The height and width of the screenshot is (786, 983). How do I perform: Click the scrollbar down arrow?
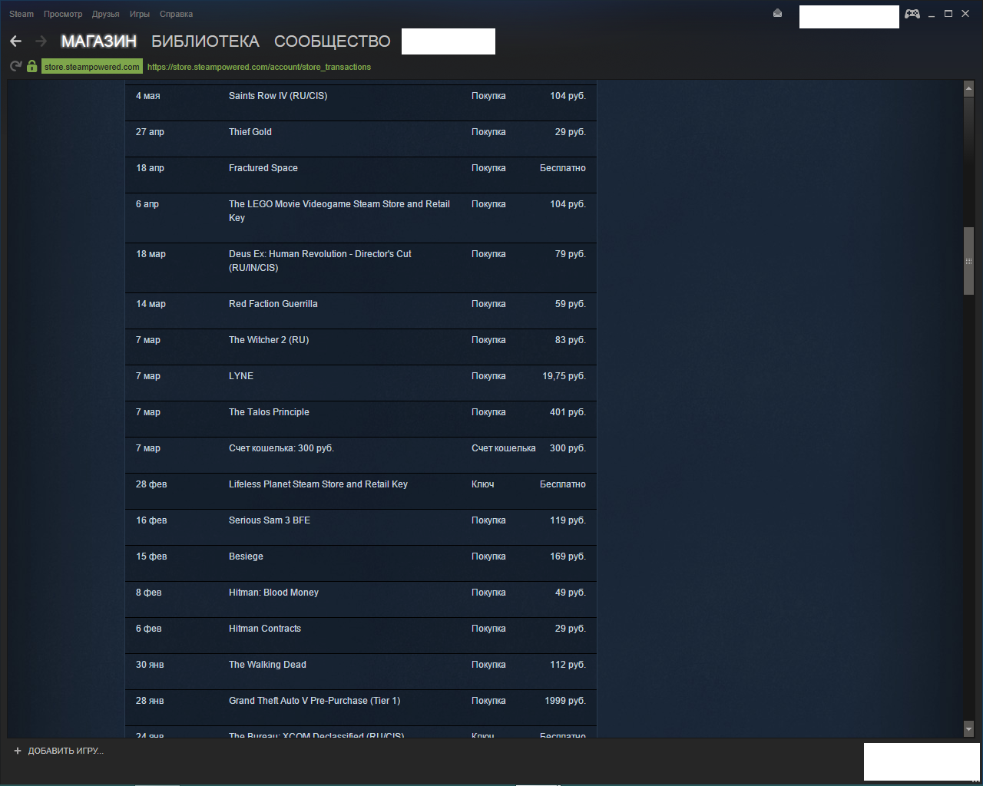coord(968,728)
